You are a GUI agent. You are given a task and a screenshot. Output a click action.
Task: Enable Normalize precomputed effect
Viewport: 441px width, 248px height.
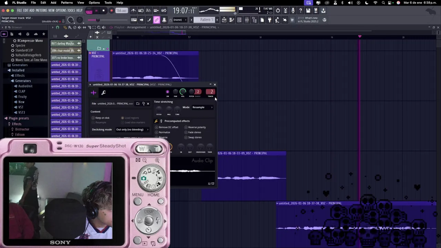[x=163, y=132]
